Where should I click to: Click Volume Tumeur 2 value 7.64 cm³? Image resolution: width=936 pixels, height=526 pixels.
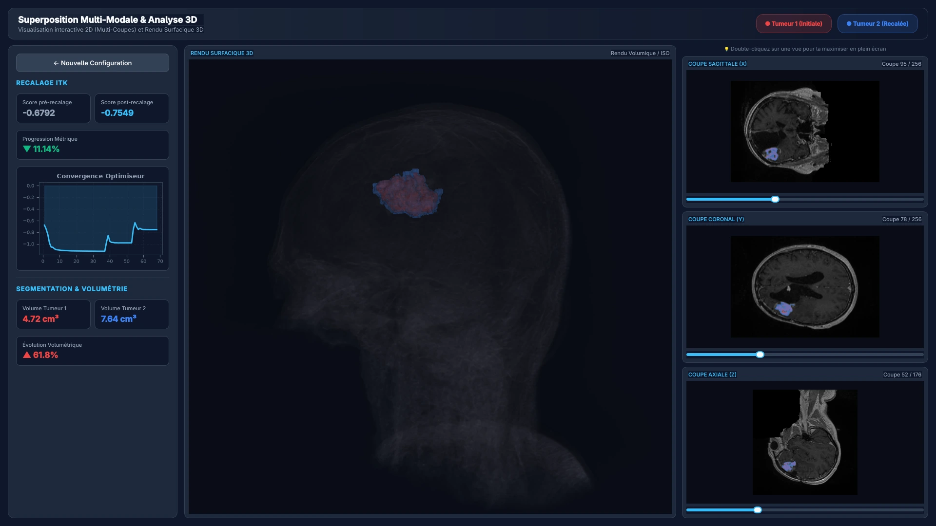[118, 319]
